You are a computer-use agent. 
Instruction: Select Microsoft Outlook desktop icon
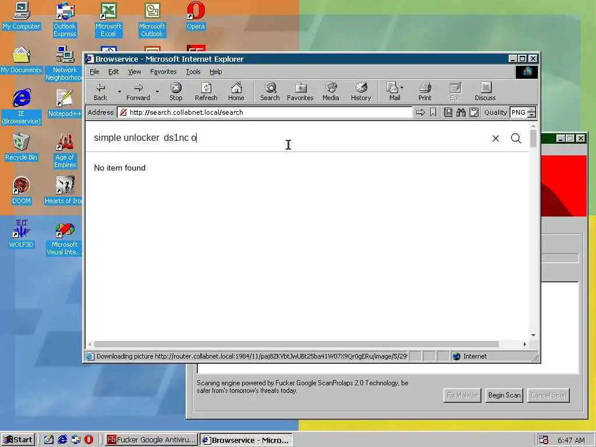click(152, 20)
